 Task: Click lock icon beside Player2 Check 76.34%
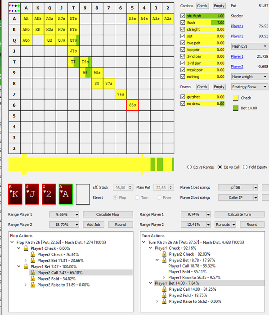point(33,255)
